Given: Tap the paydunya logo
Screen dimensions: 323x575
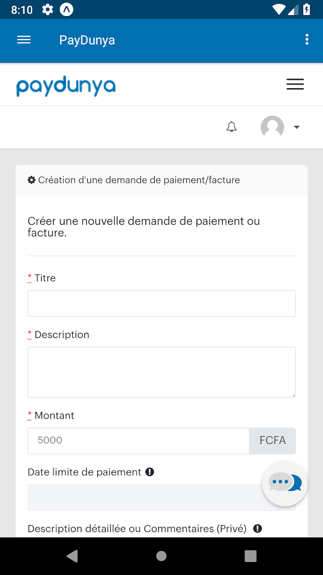Looking at the screenshot, I should 66,86.
